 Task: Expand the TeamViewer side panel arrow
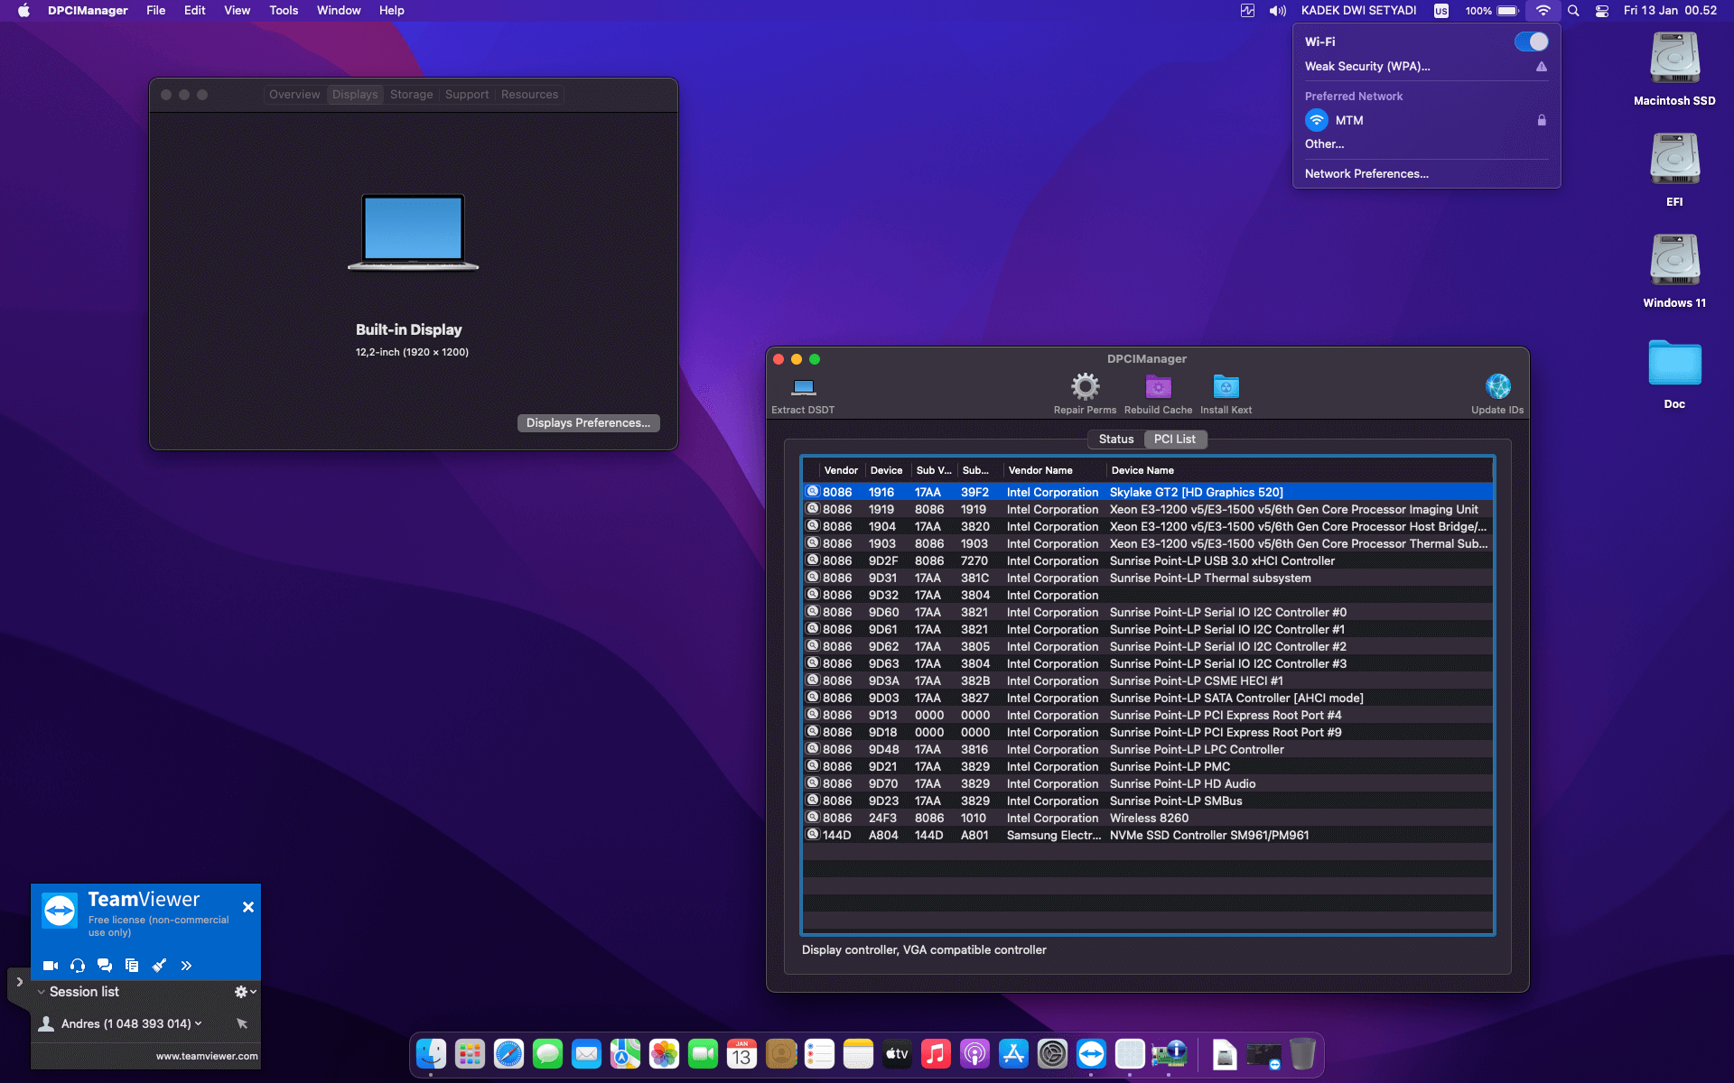pos(19,982)
